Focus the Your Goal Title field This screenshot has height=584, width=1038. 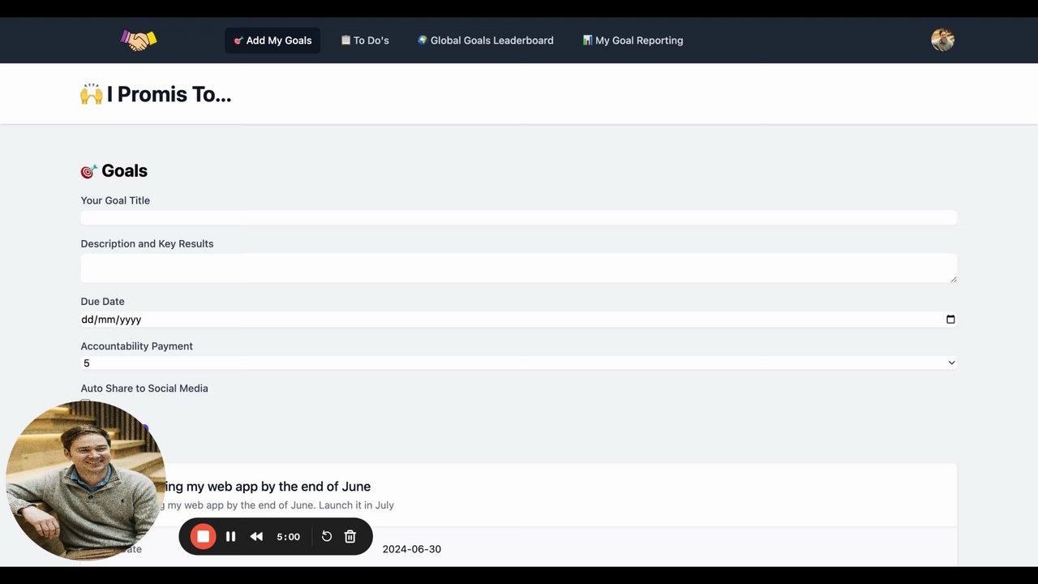(519, 217)
